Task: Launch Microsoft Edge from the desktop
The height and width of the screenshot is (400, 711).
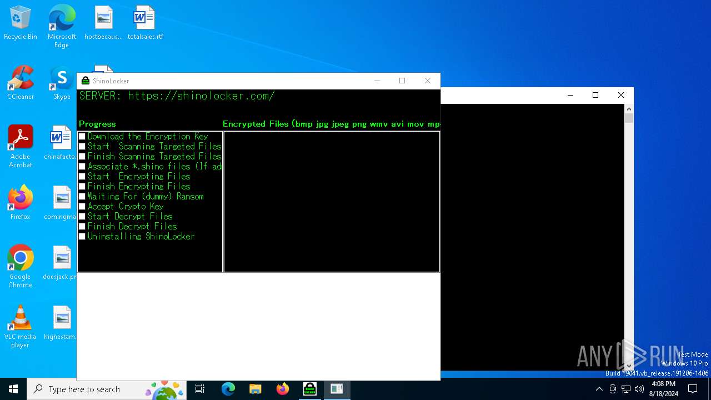Action: [x=62, y=27]
